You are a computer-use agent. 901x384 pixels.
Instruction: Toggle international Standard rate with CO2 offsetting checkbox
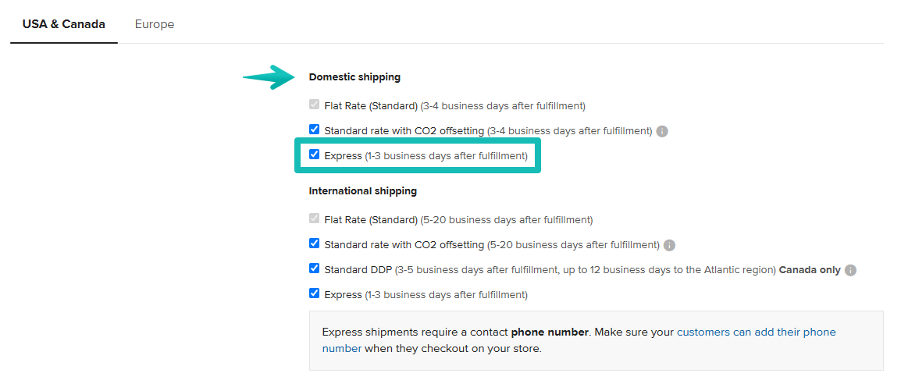tap(314, 244)
